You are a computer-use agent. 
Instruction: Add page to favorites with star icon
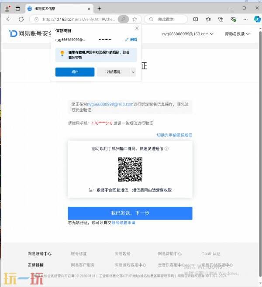pyautogui.click(x=134, y=19)
